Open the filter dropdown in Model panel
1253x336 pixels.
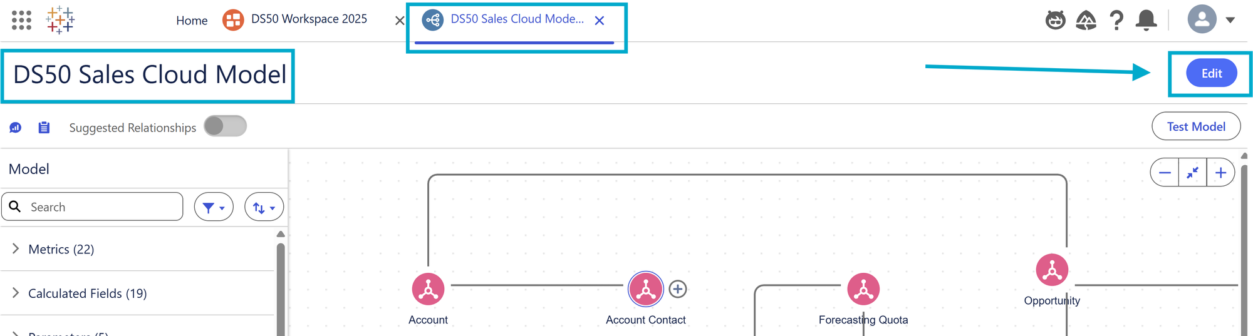point(214,207)
